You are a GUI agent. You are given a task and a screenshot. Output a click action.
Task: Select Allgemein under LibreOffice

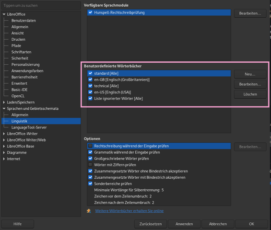(x=20, y=27)
